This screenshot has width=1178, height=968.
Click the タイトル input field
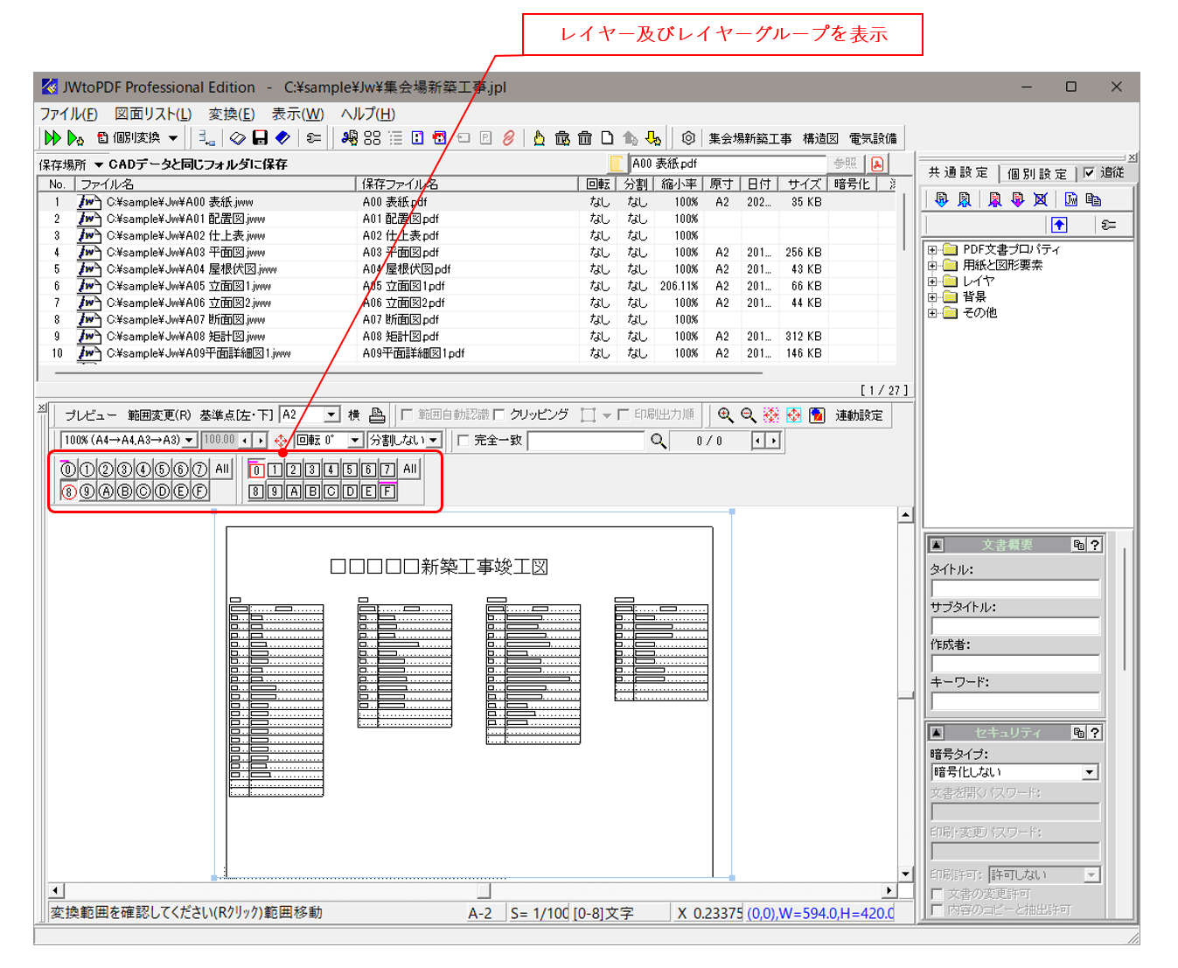1014,588
